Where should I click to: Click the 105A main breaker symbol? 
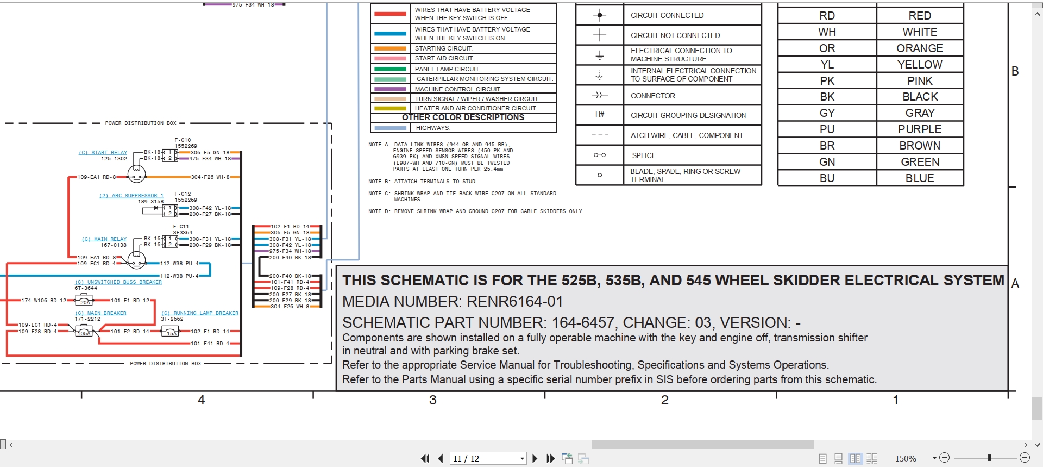coord(84,332)
